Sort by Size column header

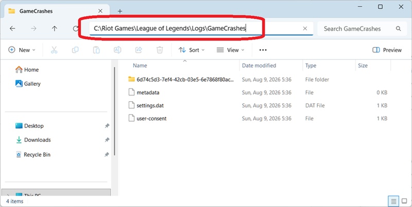tap(363, 66)
